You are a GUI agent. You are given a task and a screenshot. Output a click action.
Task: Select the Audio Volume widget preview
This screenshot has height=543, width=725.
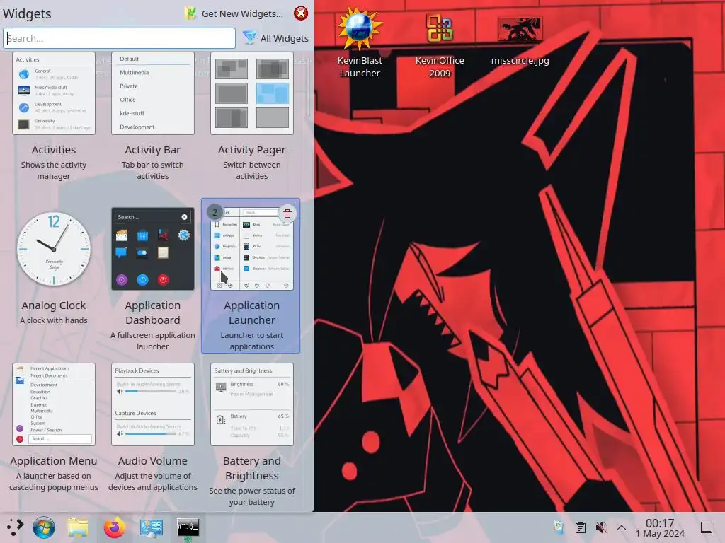[x=153, y=404]
